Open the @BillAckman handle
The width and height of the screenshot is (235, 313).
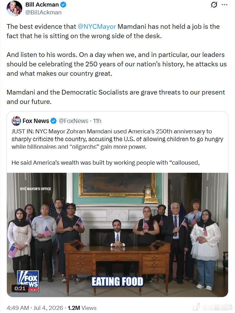pos(43,13)
